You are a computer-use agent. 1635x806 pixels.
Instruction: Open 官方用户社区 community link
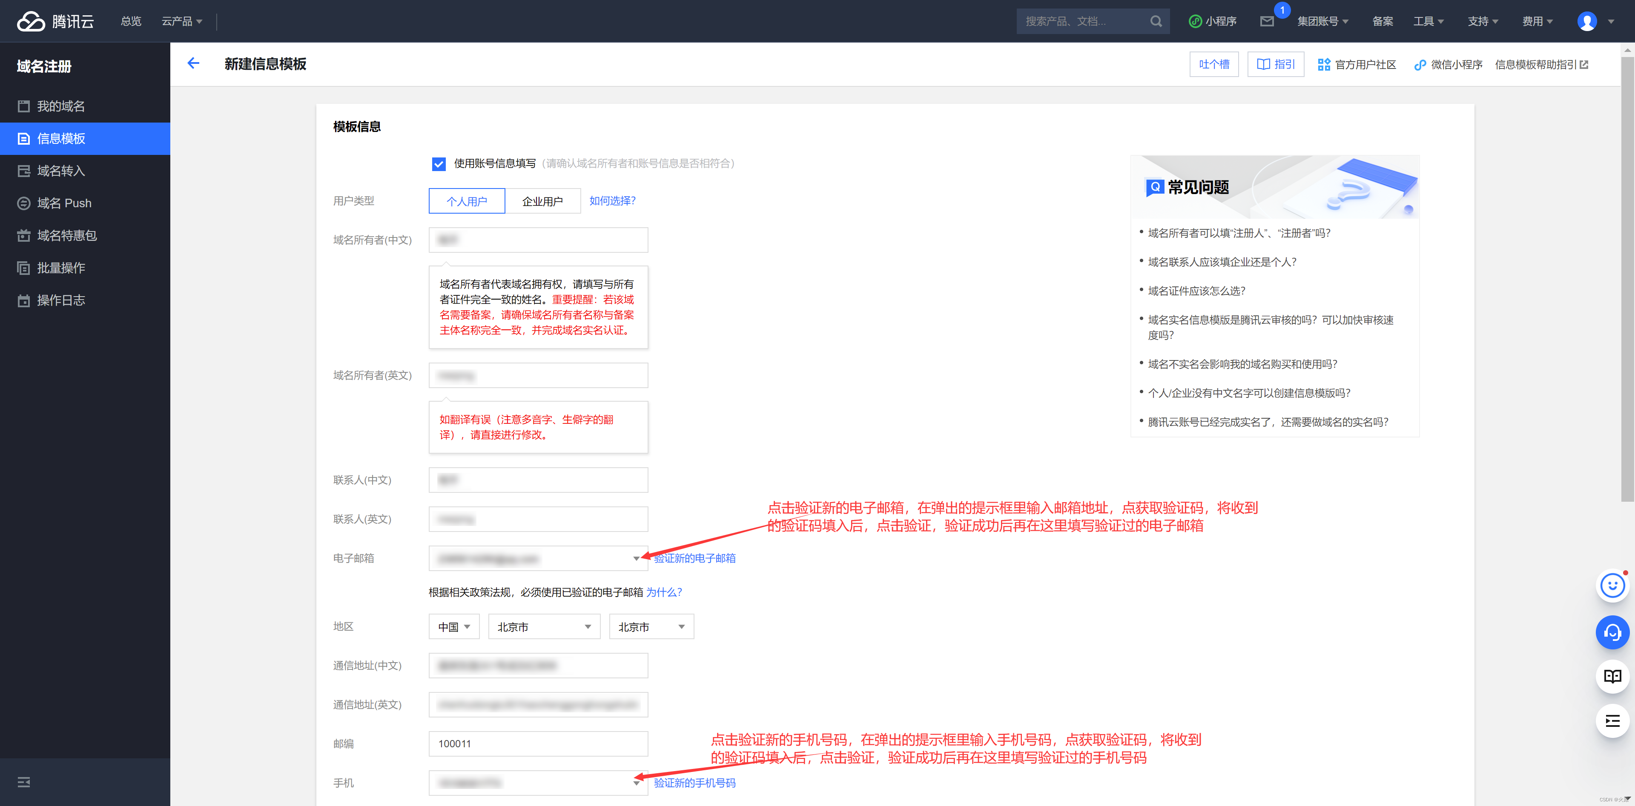coord(1357,64)
